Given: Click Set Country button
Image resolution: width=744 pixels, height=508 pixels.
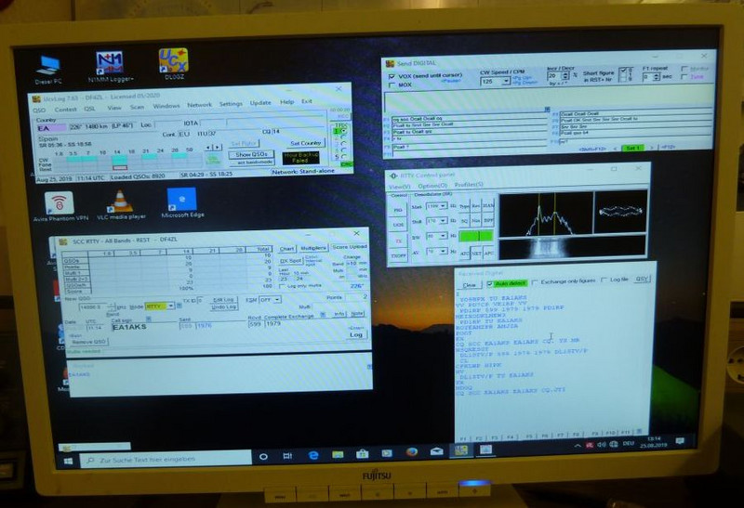Looking at the screenshot, I should click(305, 143).
